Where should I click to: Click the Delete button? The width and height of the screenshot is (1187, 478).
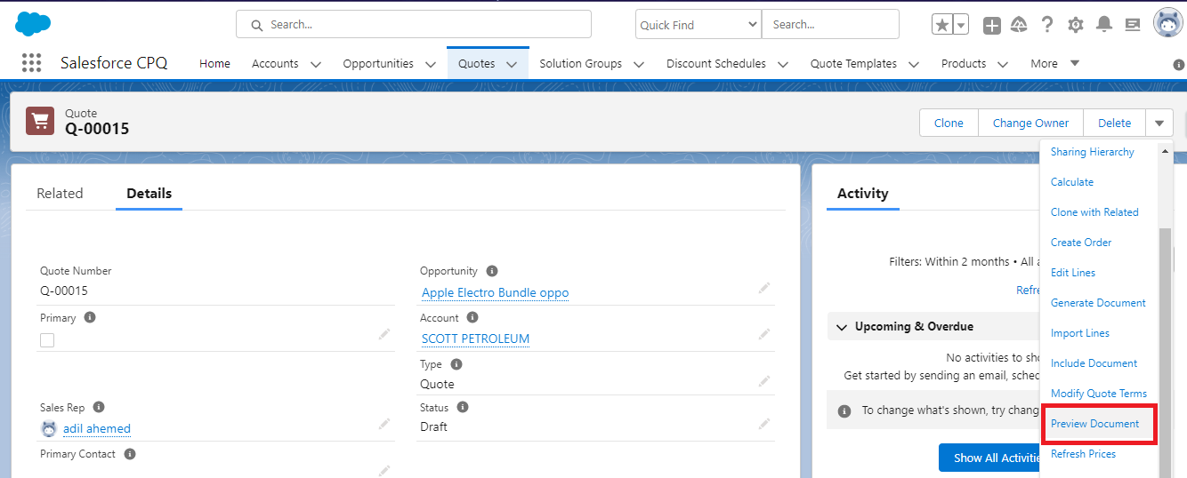click(x=1114, y=123)
